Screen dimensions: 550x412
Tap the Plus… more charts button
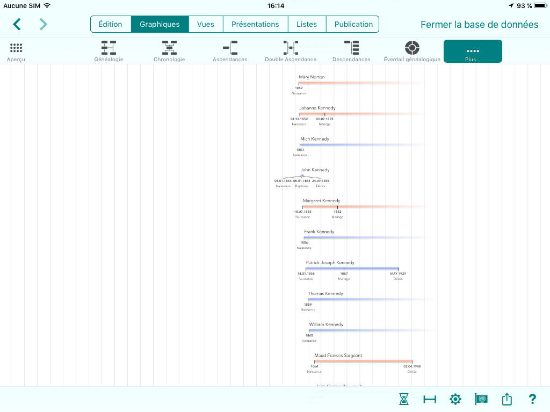coord(473,51)
